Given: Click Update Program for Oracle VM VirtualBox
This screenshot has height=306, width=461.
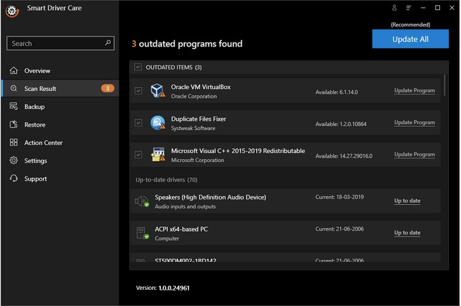Looking at the screenshot, I should point(414,91).
